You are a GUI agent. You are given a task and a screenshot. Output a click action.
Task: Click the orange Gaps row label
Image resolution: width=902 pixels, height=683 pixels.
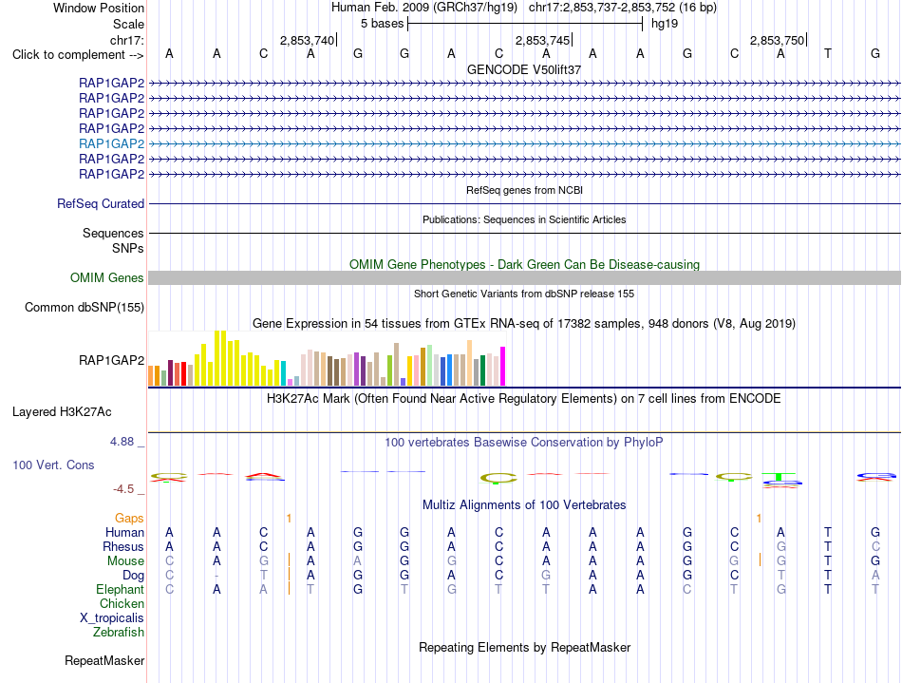(x=129, y=519)
